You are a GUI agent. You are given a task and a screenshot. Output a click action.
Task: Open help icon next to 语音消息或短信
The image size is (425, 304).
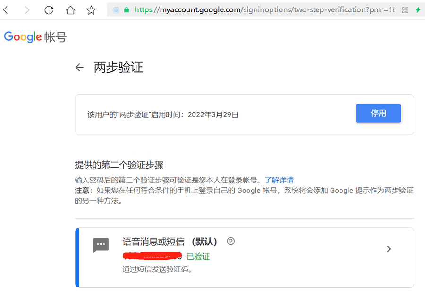(x=230, y=241)
